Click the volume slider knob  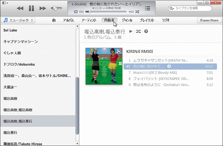coord(55,8)
